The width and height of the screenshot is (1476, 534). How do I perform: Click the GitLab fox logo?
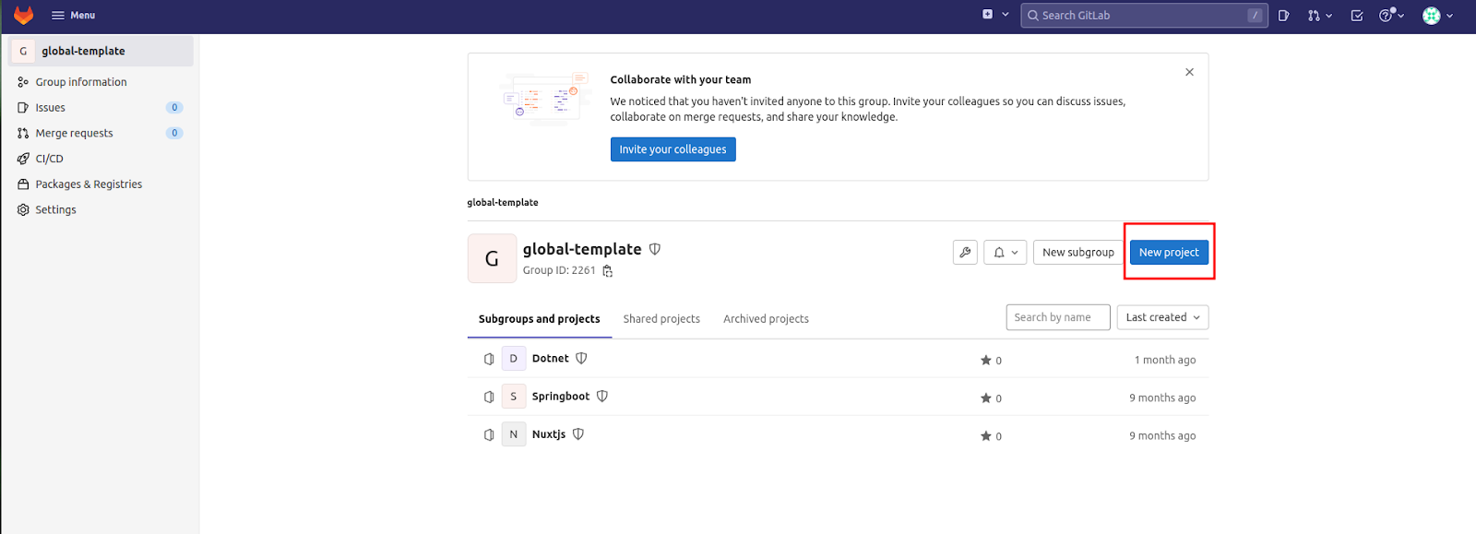23,15
